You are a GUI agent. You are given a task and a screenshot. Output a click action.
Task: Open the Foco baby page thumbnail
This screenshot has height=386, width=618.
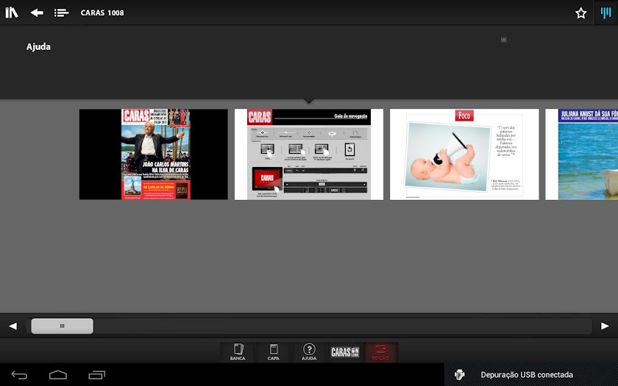(464, 154)
